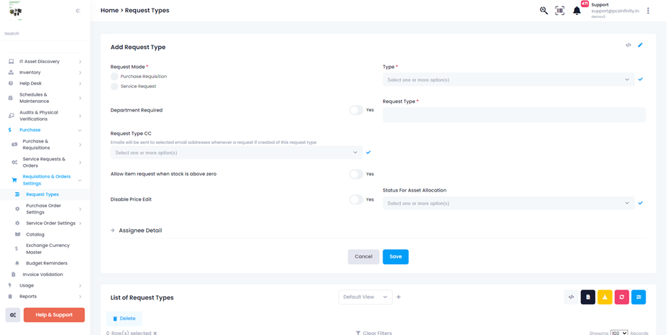Collapse the sidebar with double-arrow icon

pyautogui.click(x=78, y=11)
